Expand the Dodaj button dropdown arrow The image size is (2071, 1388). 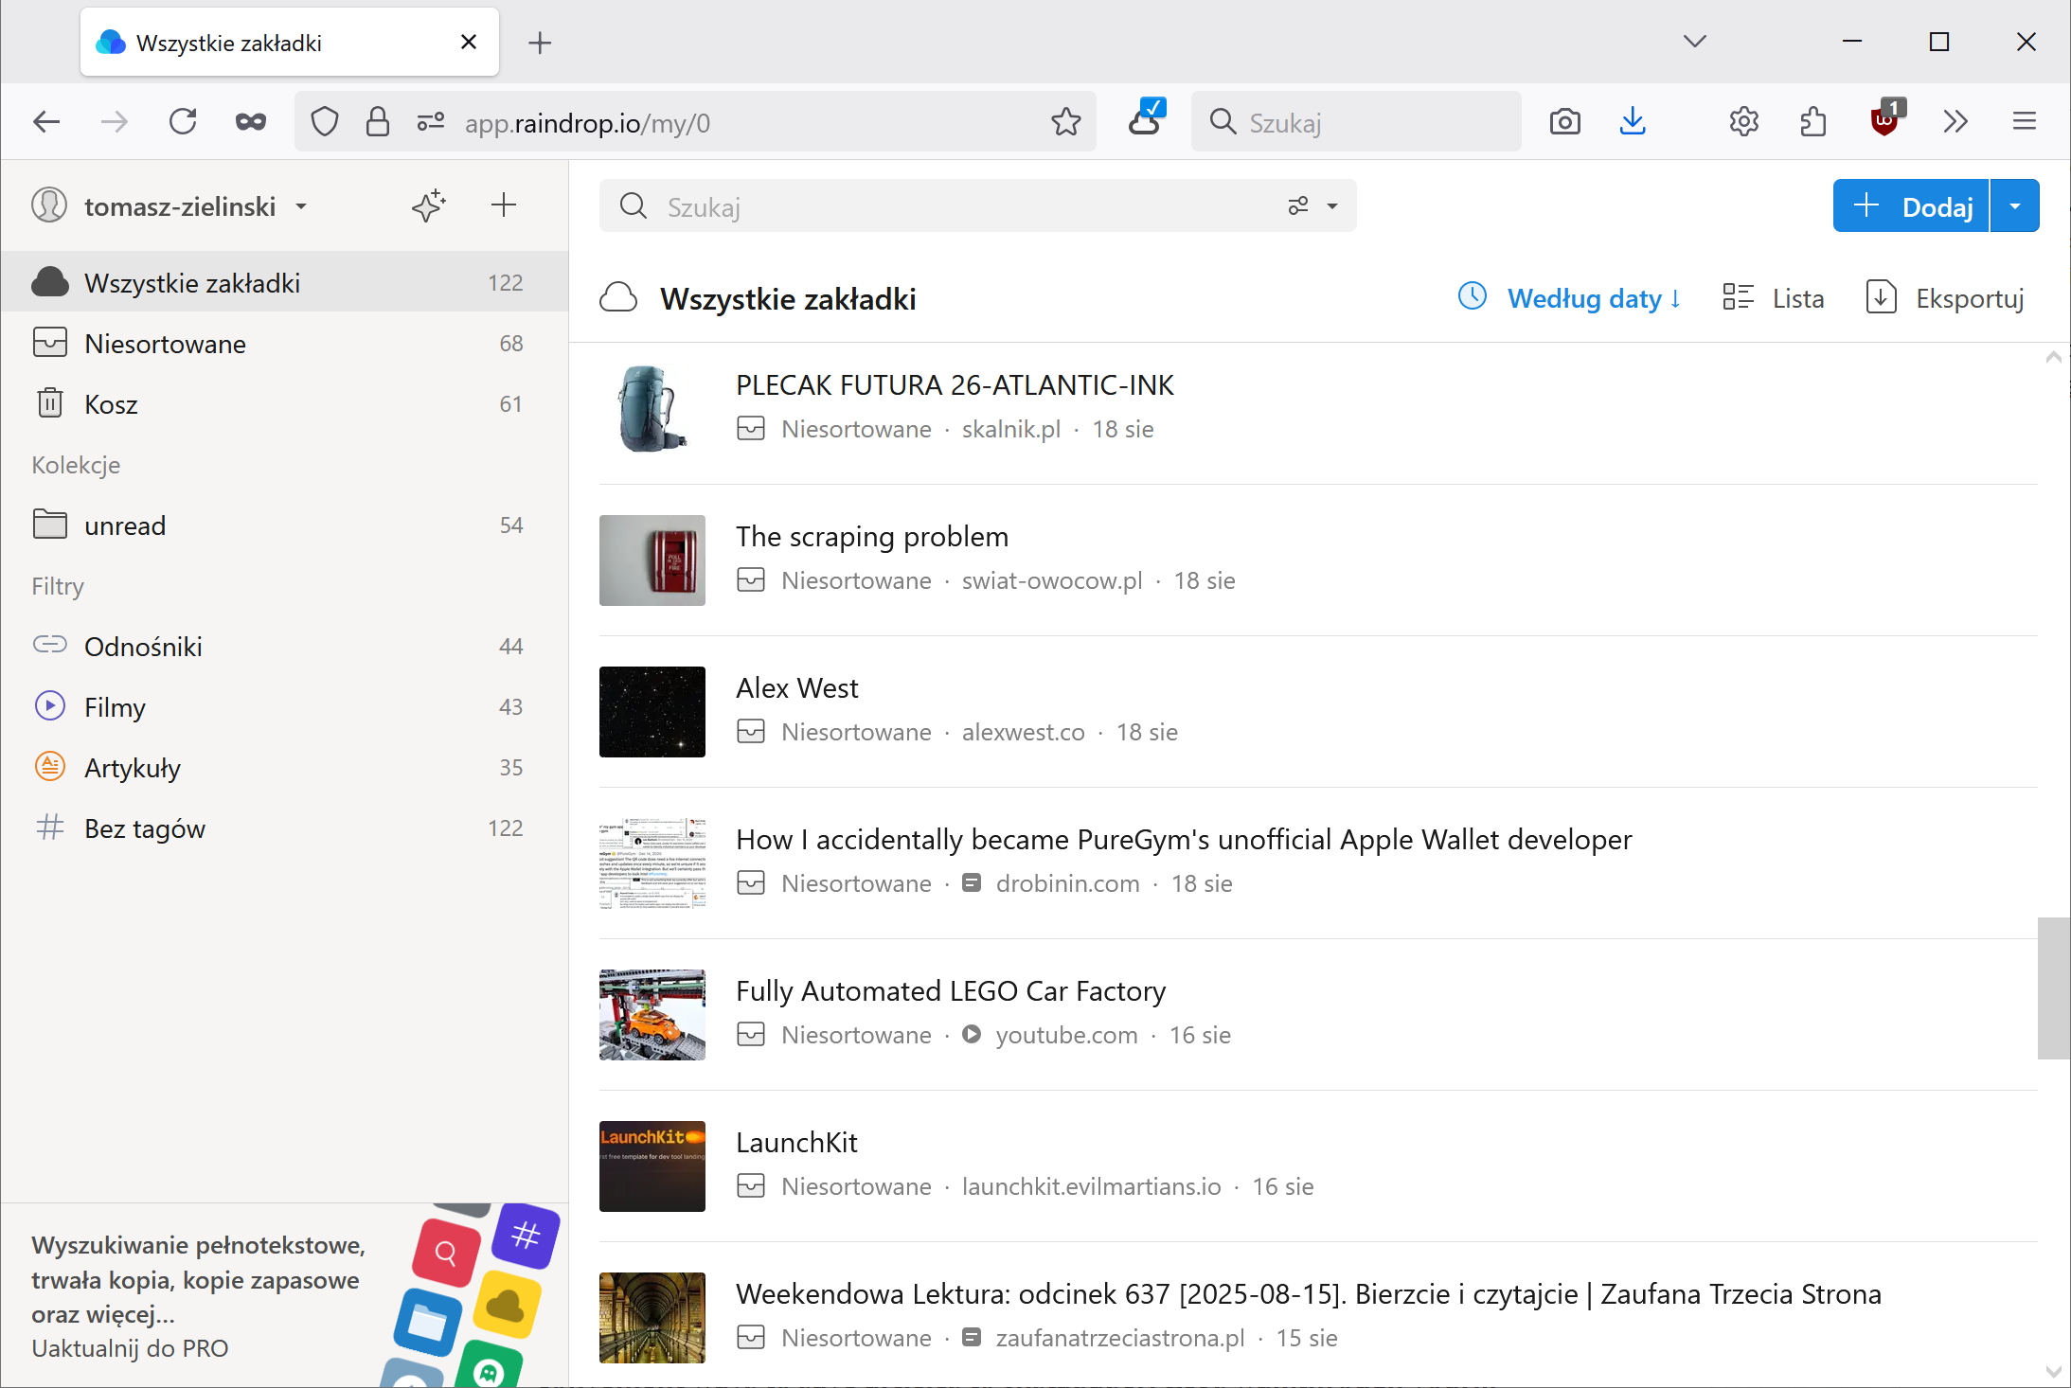[2015, 205]
